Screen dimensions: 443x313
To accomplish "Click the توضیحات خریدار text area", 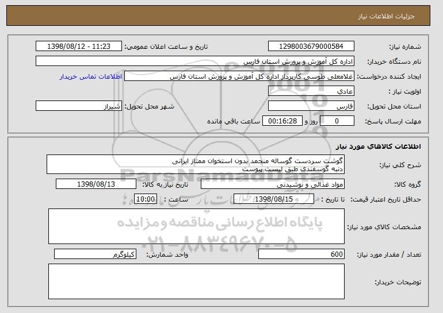I will (196, 281).
